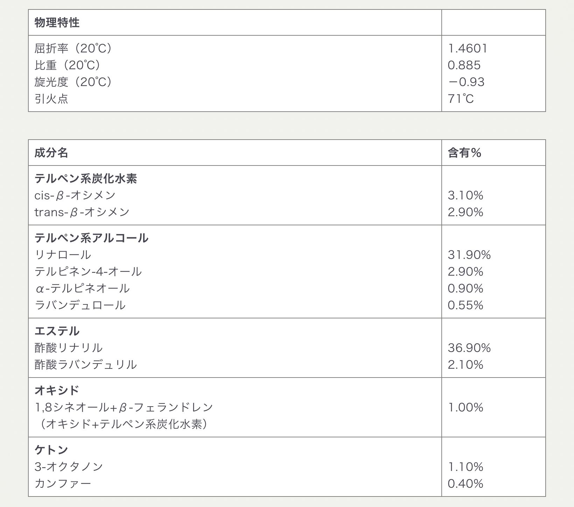This screenshot has height=507, width=574.
Task: Select the 3-オクタノン component name
Action: (69, 466)
